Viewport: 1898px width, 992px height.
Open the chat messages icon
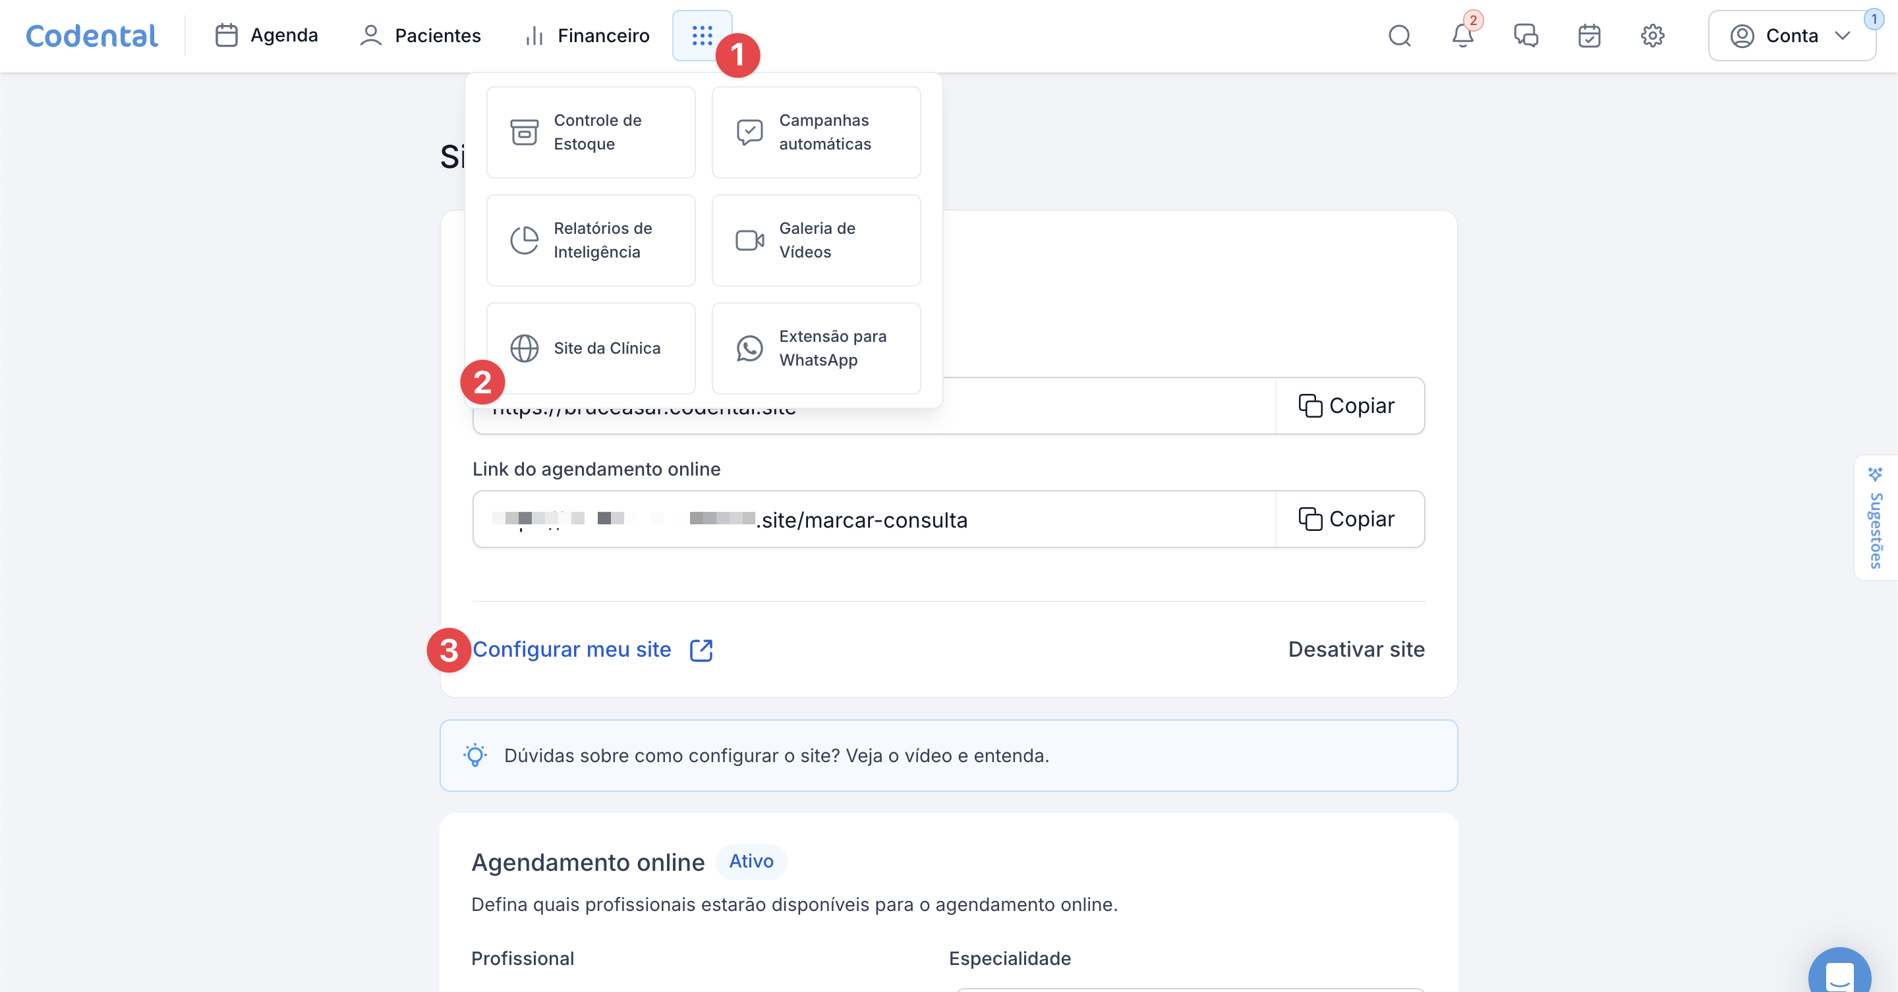tap(1526, 36)
